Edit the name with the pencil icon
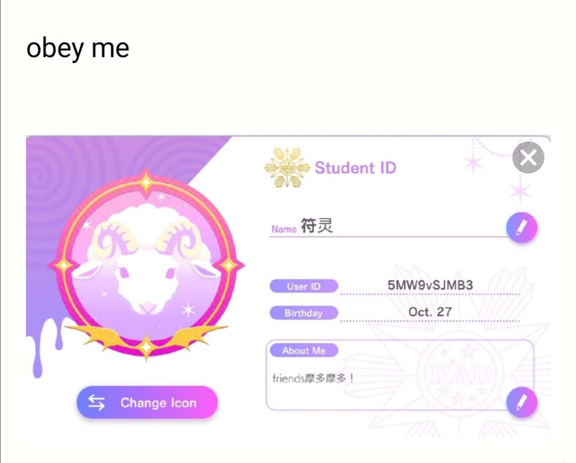This screenshot has height=463, width=576. [522, 227]
